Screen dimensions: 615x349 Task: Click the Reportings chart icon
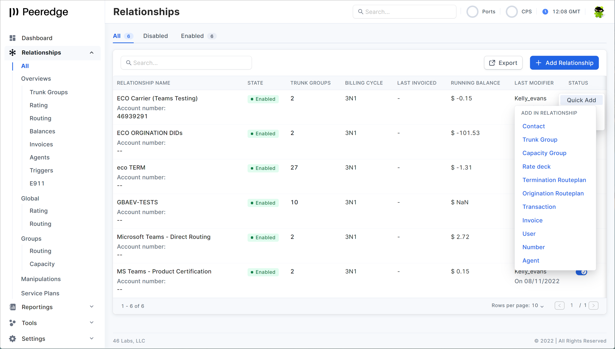[x=12, y=307]
